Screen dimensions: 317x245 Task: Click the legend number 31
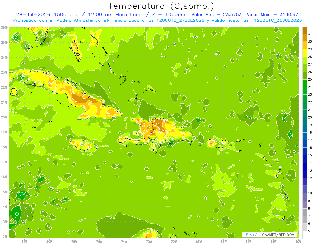pyautogui.click(x=310, y=34)
